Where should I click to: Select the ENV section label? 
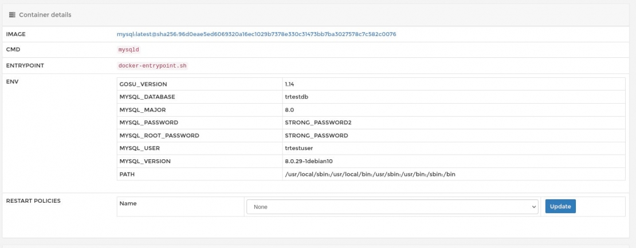point(12,82)
